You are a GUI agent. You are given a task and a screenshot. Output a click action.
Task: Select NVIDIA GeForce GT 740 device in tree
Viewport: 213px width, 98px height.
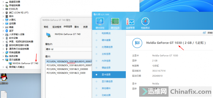point(25,63)
